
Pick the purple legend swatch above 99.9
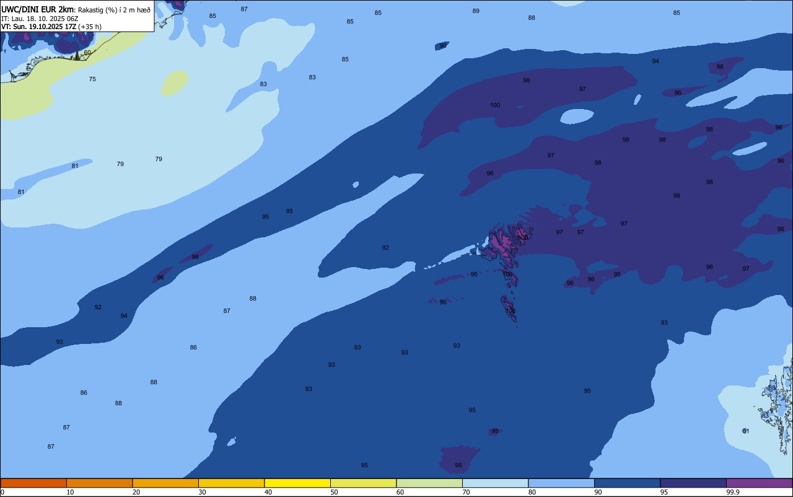coord(759,483)
